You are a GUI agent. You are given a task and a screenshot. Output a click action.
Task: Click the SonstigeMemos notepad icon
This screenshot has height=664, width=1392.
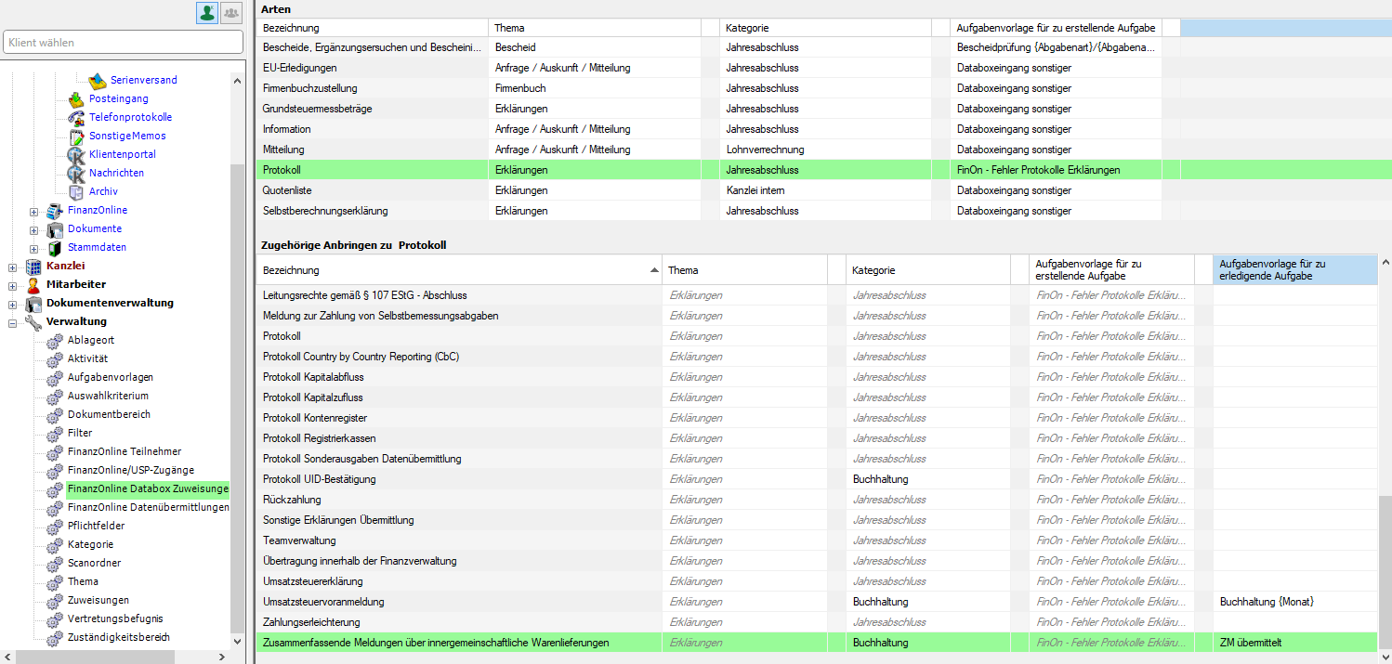pos(76,137)
